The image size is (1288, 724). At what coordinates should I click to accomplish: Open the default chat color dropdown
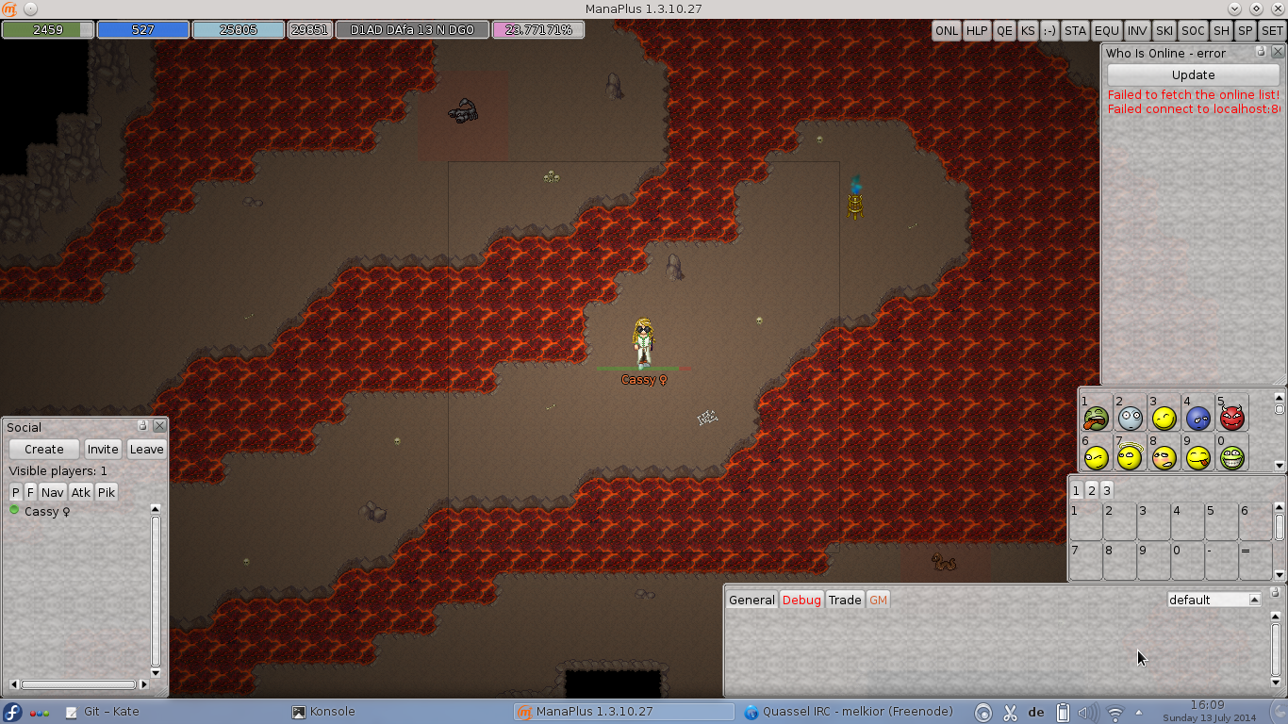[1214, 600]
